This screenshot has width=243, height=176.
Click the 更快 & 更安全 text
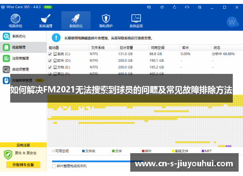pyautogui.click(x=26, y=153)
